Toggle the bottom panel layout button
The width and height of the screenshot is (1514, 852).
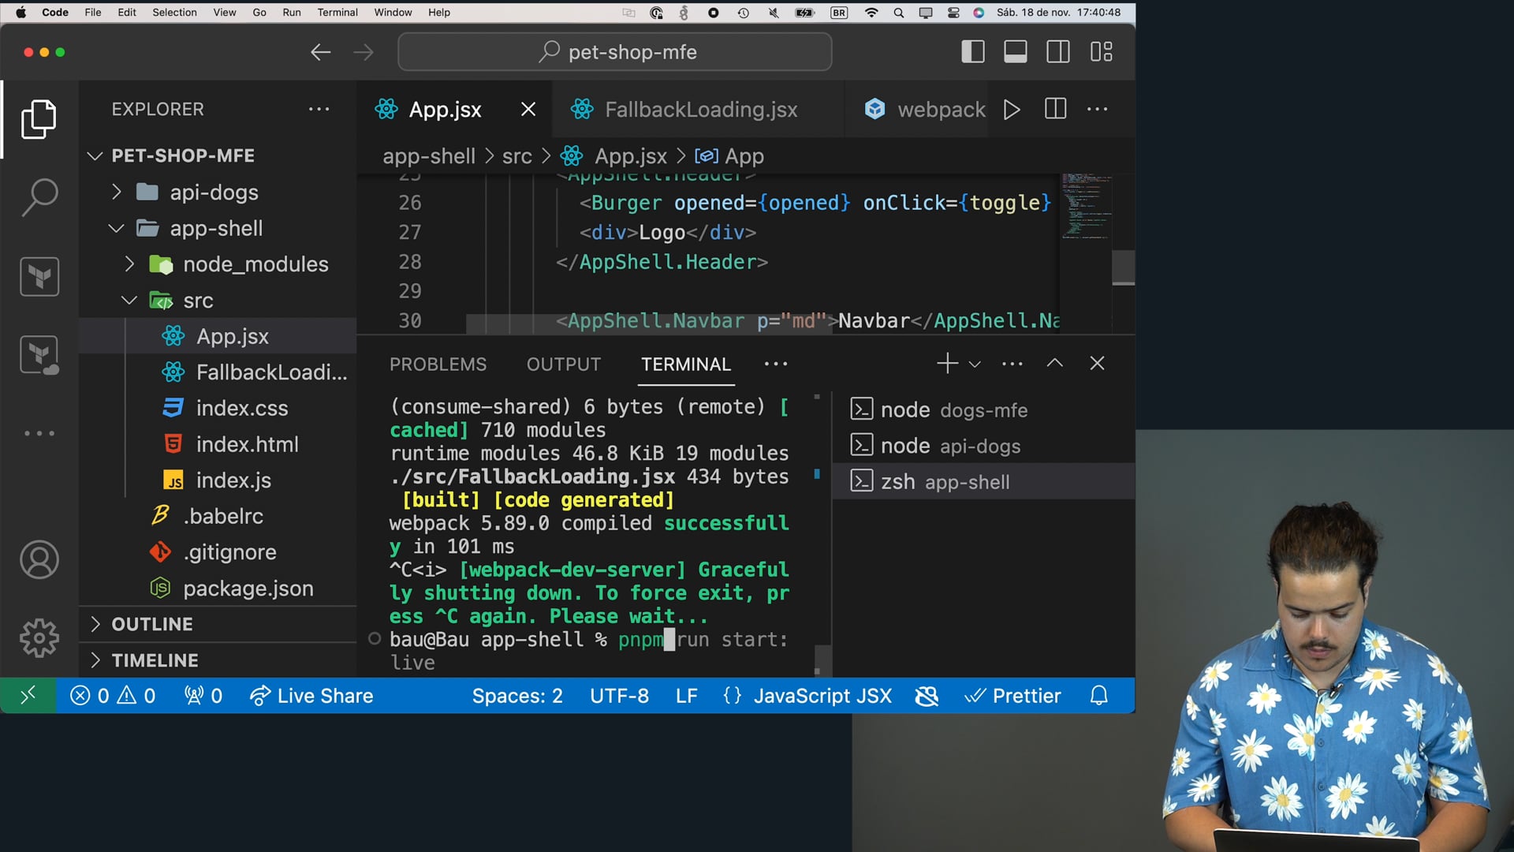click(x=1015, y=52)
